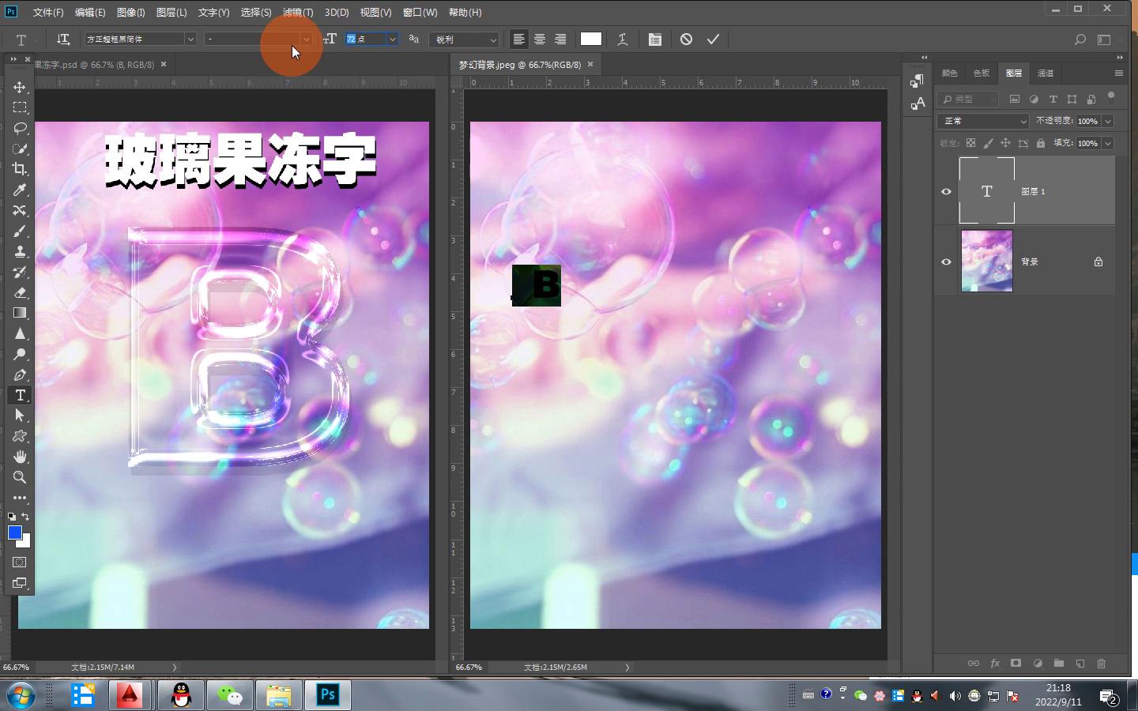Choose the Pen tool

pos(20,374)
